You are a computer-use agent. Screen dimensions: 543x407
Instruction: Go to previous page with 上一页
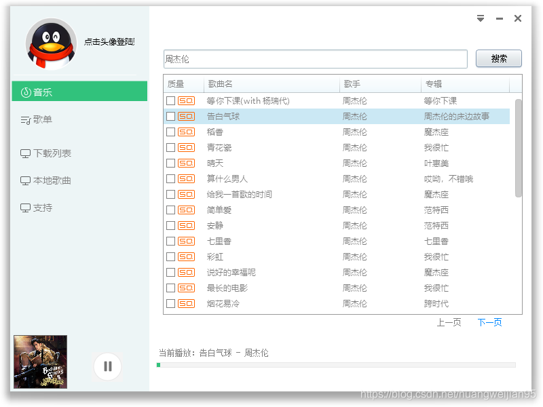[449, 322]
